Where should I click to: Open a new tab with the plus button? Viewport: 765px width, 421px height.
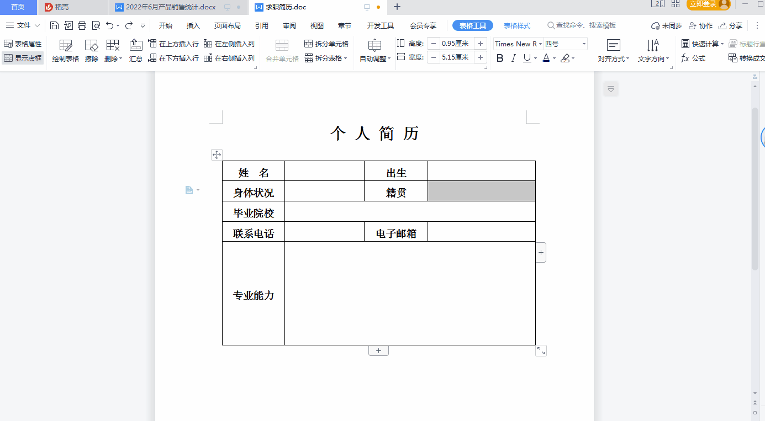pos(397,7)
